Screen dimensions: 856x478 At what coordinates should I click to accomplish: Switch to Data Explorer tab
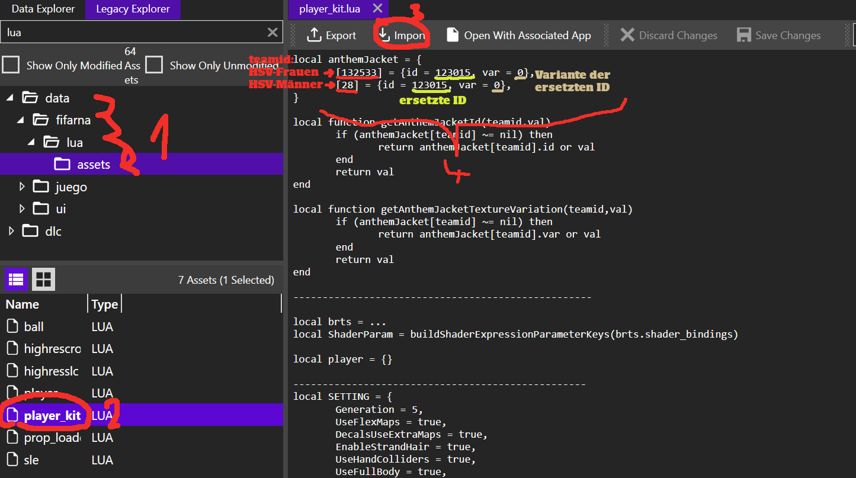(x=43, y=9)
